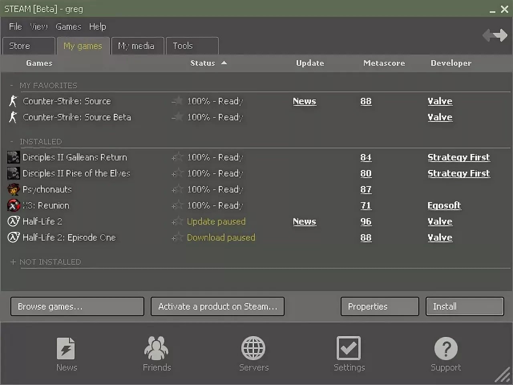Select the My games tab

click(83, 46)
